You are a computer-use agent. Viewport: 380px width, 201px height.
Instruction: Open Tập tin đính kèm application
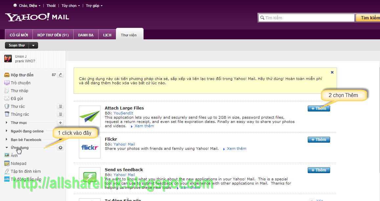(26, 171)
